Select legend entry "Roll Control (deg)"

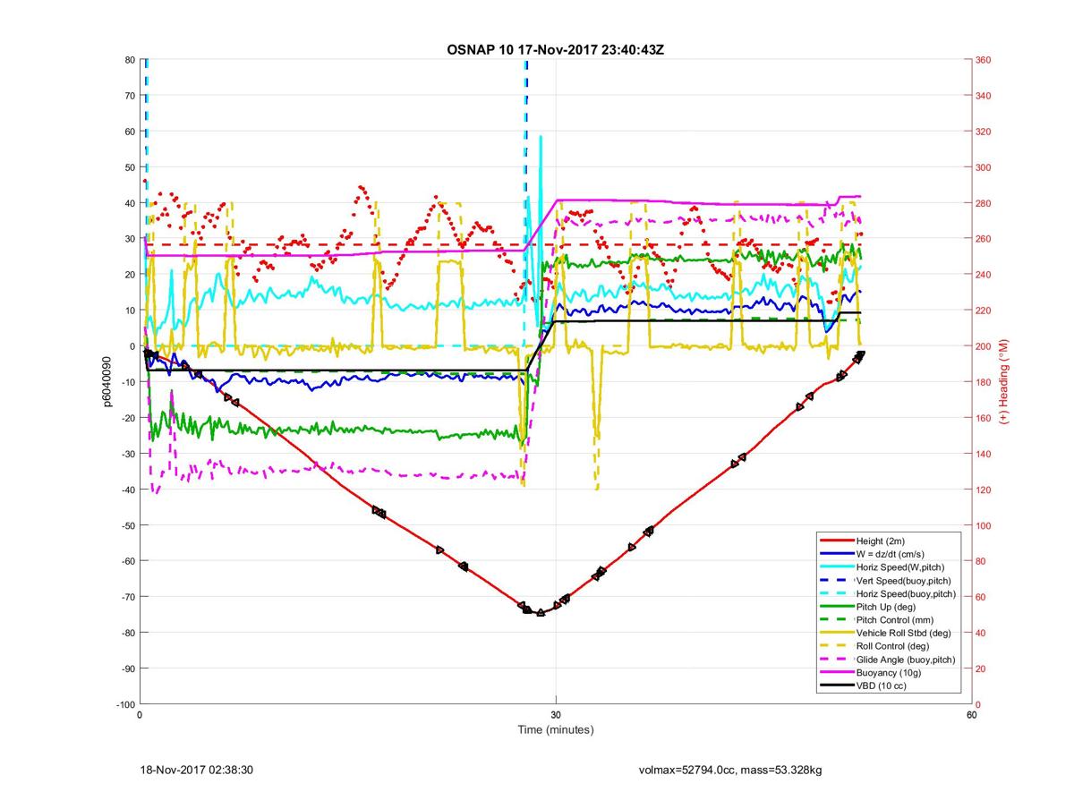click(x=892, y=646)
